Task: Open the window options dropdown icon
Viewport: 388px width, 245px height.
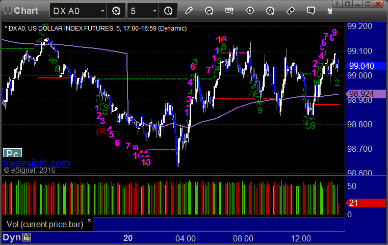Action: click(348, 4)
